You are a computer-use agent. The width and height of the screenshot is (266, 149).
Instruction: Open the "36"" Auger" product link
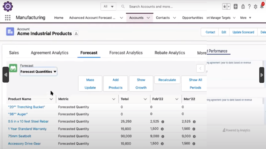coord(18,114)
